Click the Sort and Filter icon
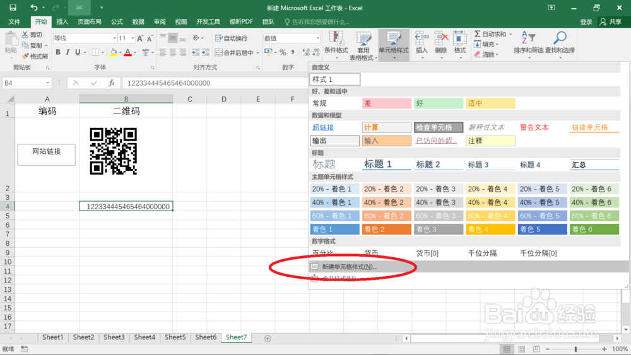This screenshot has width=631, height=355. pos(528,38)
